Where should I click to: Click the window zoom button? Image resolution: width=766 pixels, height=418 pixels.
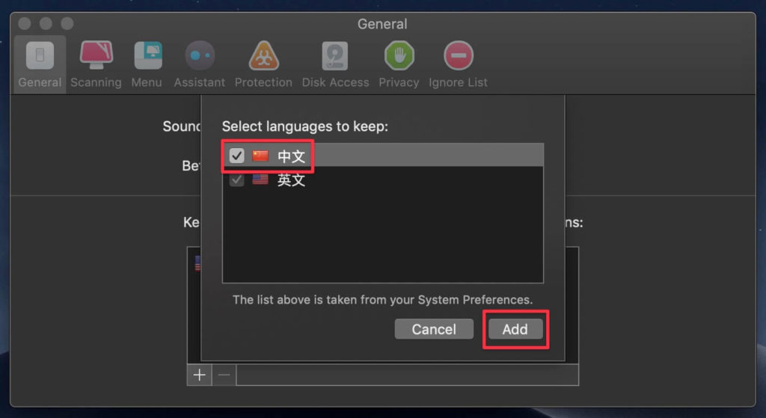(x=67, y=23)
